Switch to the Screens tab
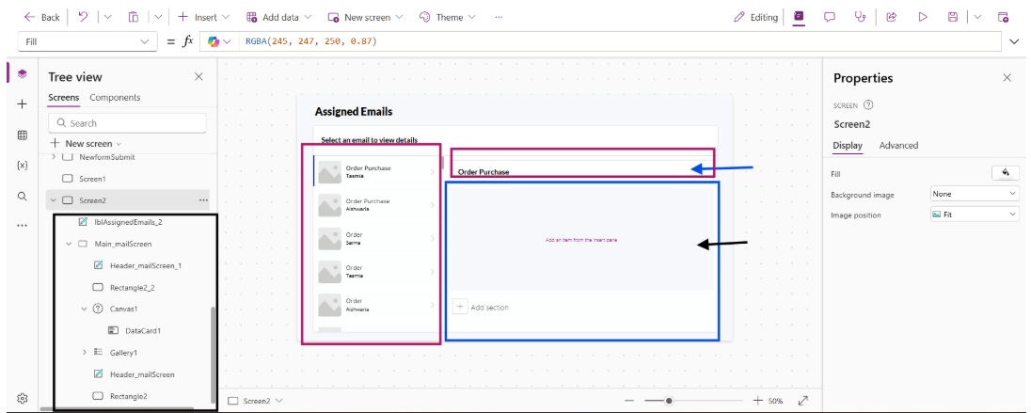Screen dimensions: 1031x413 click(64, 97)
